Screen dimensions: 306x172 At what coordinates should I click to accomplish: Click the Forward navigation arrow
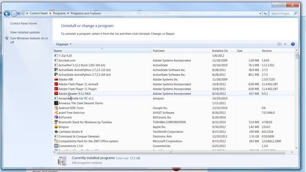pyautogui.click(x=14, y=14)
